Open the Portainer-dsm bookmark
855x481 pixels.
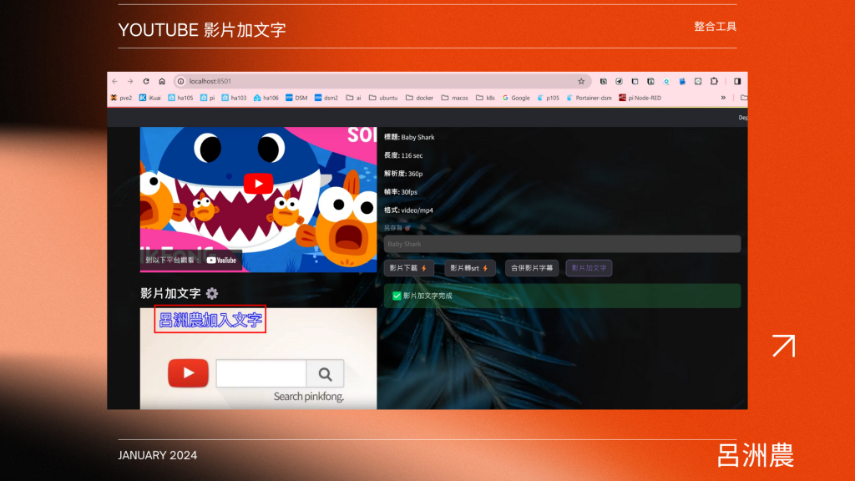tap(589, 99)
